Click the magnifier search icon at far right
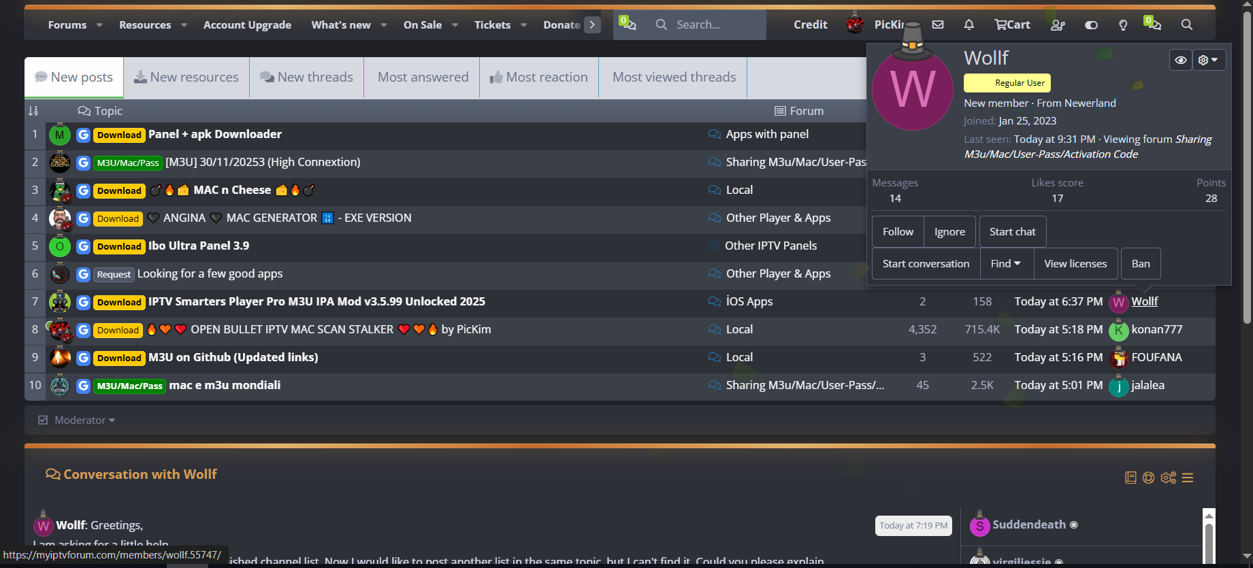 pyautogui.click(x=1186, y=24)
